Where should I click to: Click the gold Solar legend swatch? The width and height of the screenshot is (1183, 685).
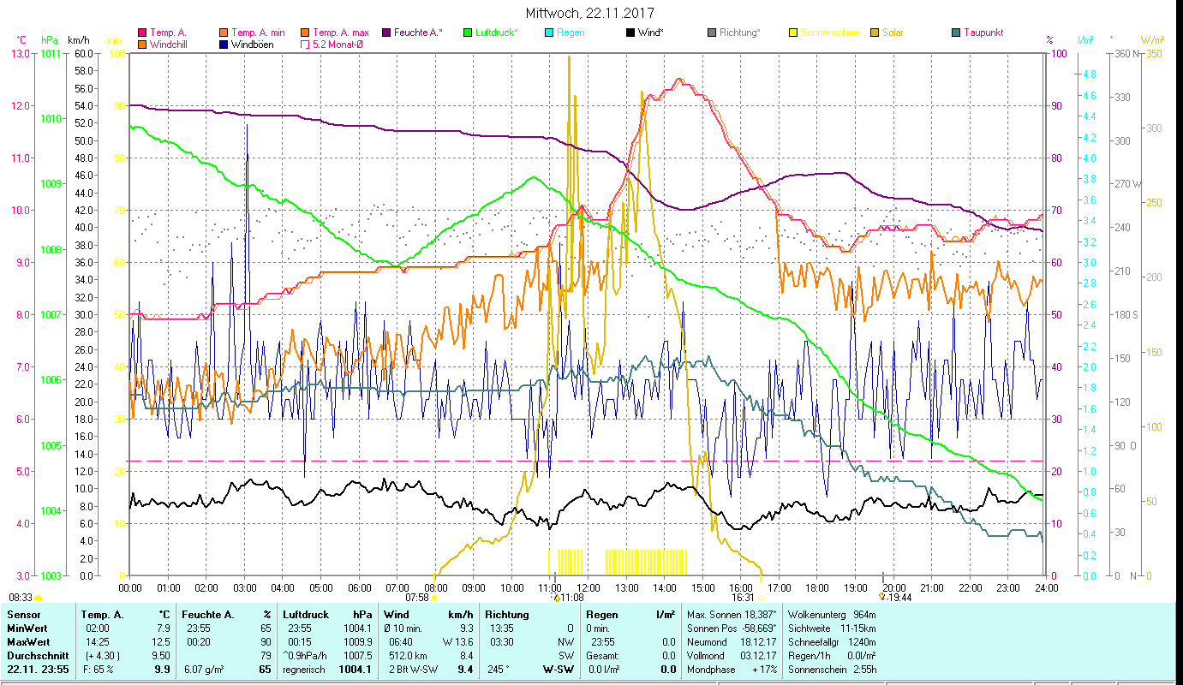[x=875, y=33]
